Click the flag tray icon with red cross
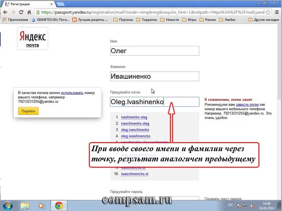The image size is (282, 211). point(239,206)
